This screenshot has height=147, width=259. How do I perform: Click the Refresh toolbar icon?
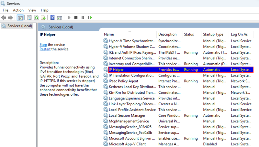(36, 17)
